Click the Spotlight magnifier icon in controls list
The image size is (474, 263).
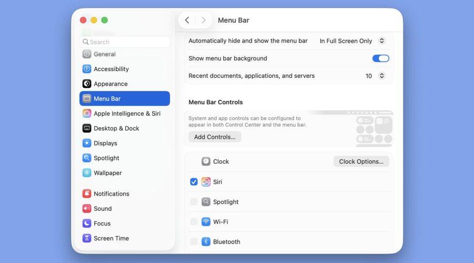[206, 201]
